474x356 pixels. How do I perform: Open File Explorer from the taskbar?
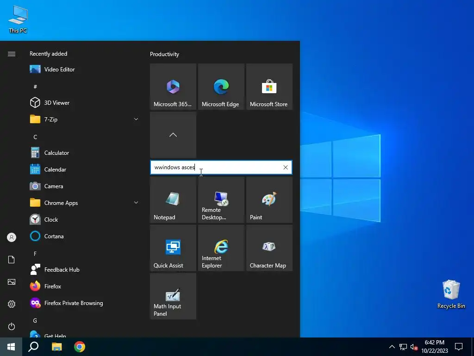coord(56,347)
